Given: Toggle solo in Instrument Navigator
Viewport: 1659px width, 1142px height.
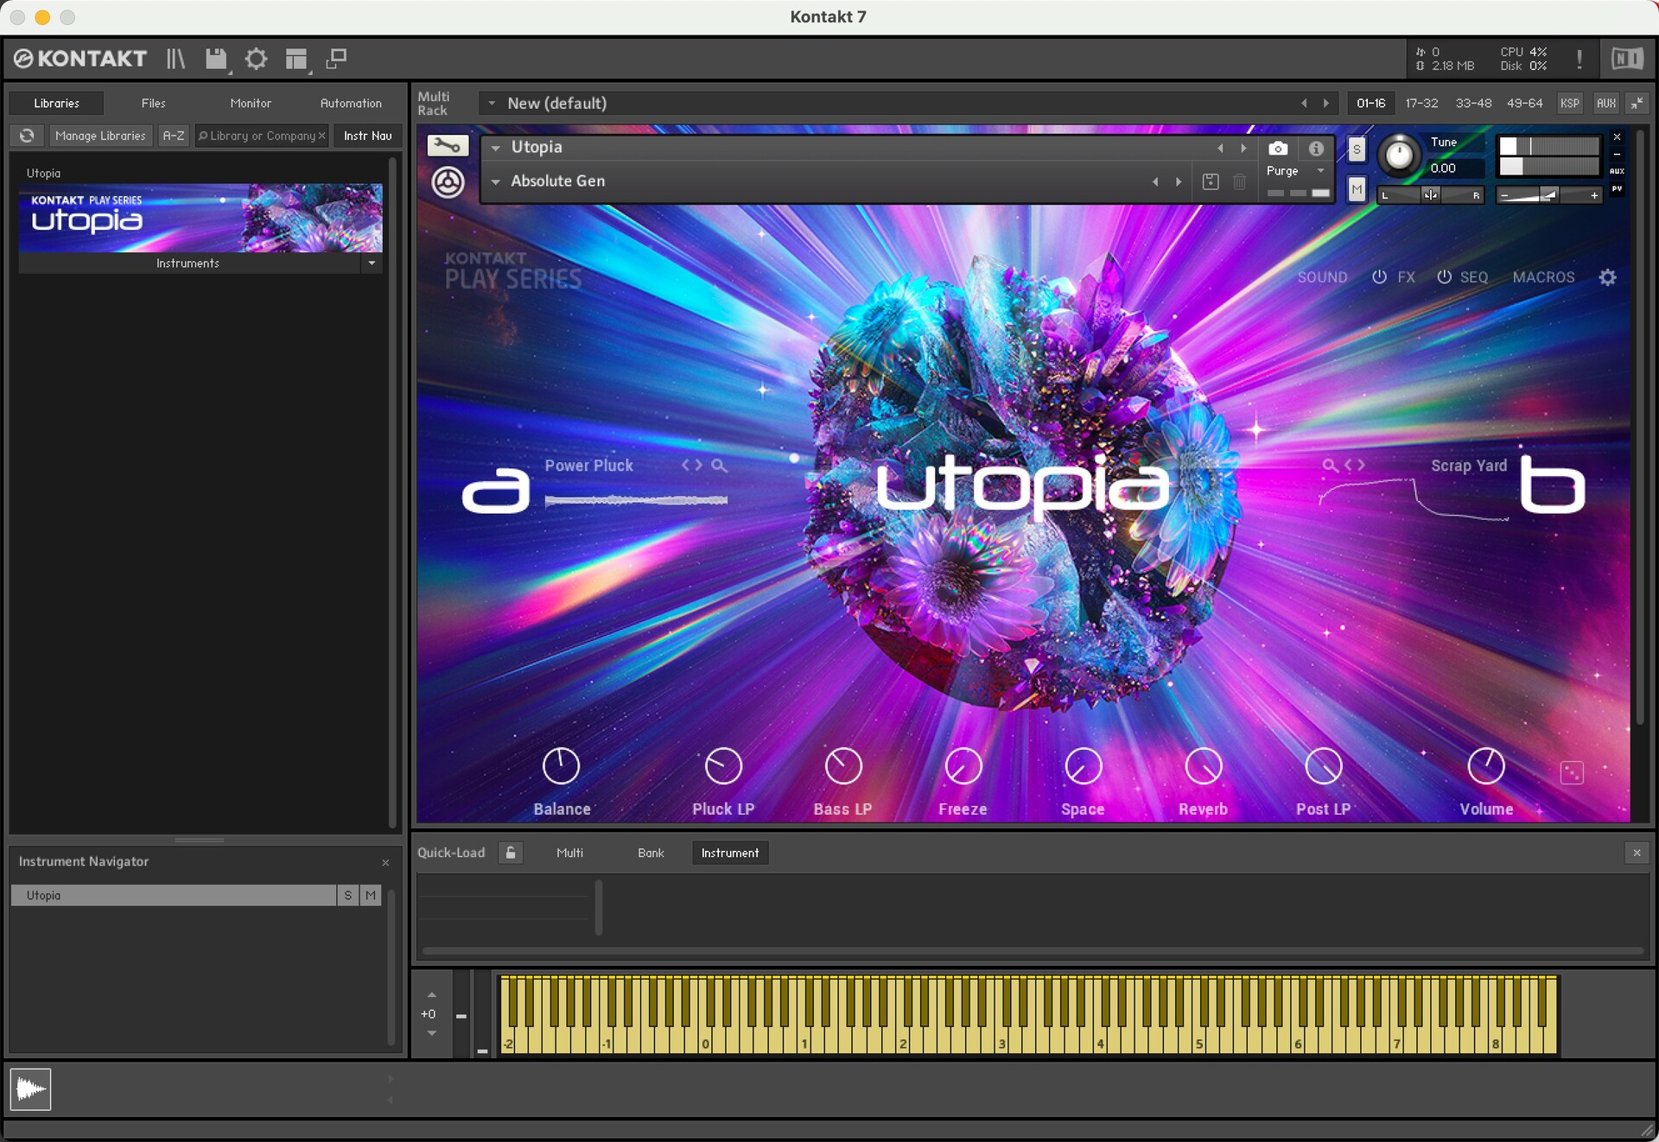Looking at the screenshot, I should [347, 895].
